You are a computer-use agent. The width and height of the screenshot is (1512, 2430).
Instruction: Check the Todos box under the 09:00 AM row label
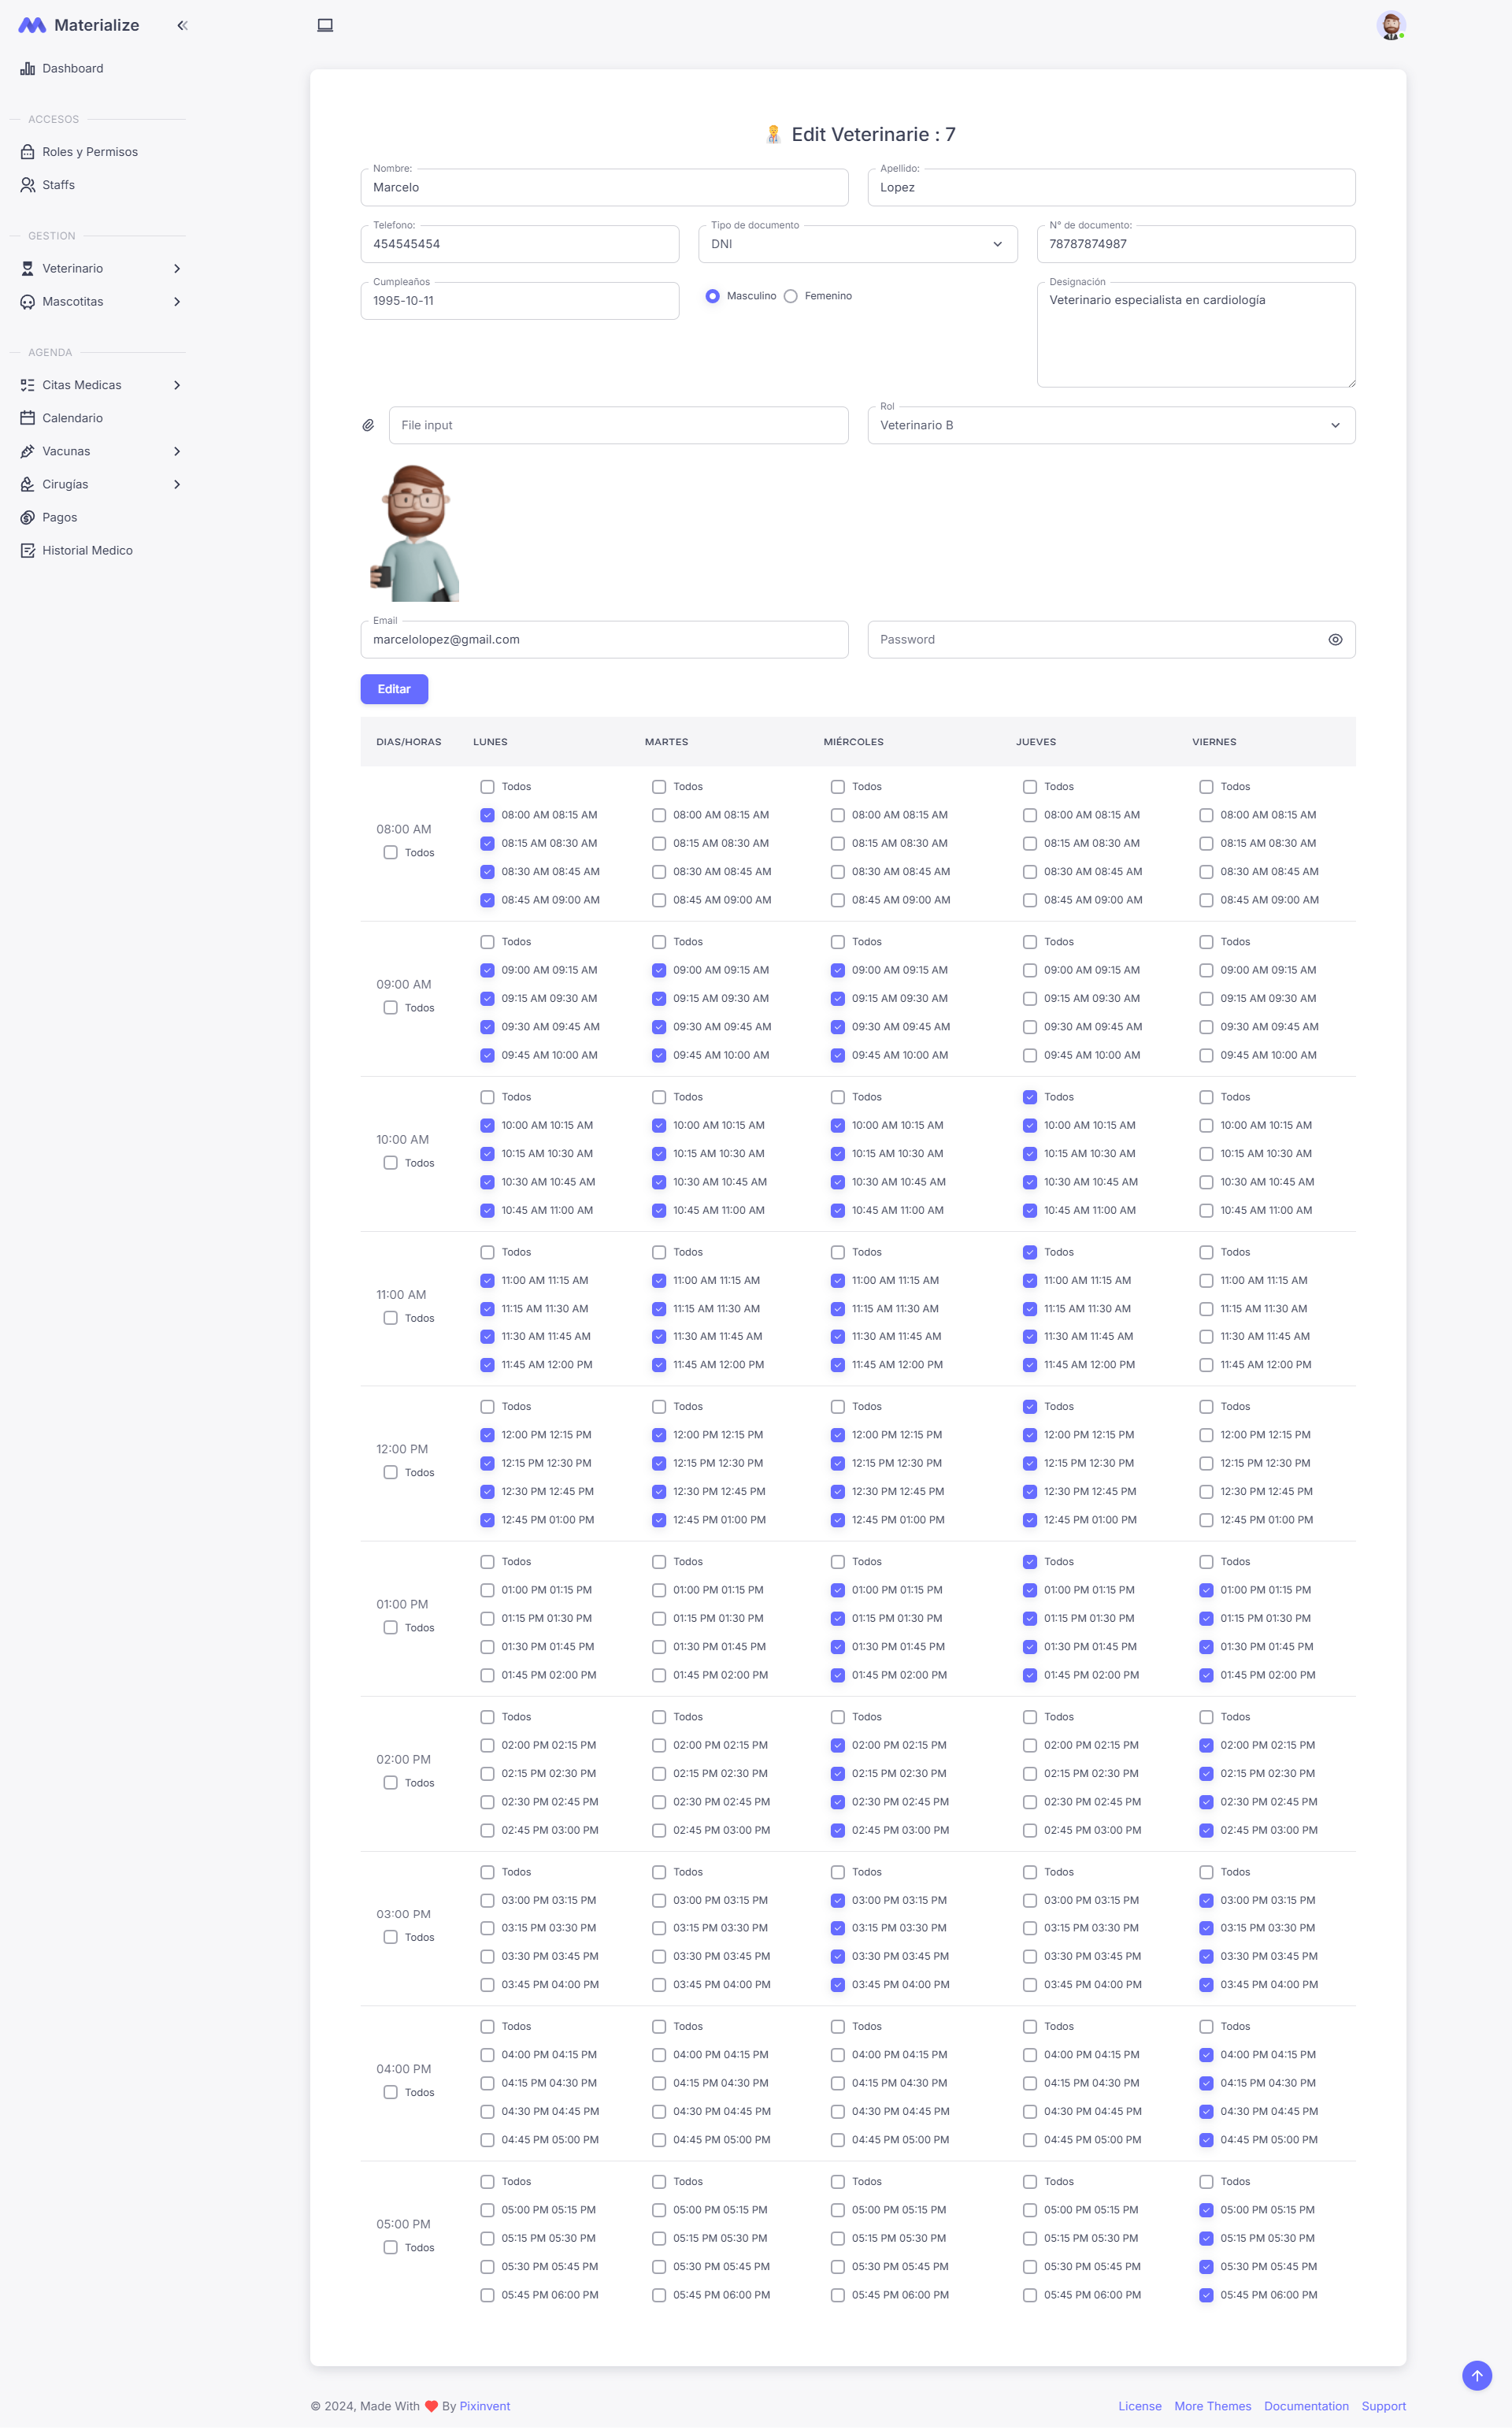coord(391,1008)
